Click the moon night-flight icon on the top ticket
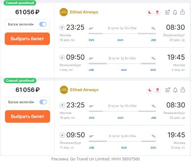The width and height of the screenshot is (191, 161). [x=150, y=12]
